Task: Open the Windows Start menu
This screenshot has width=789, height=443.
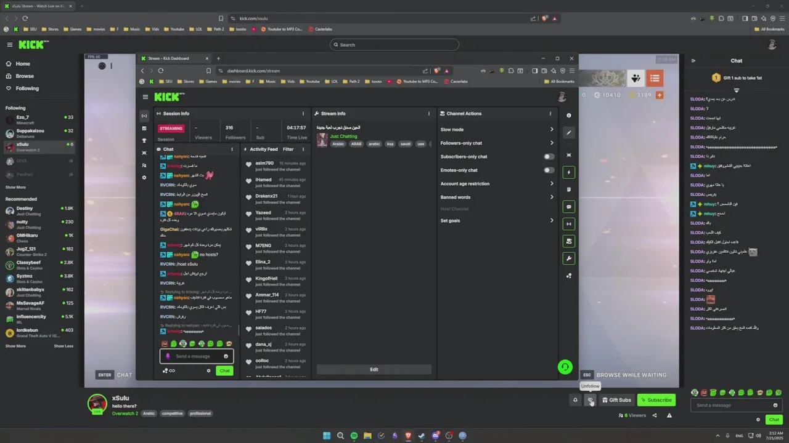Action: coord(327,436)
